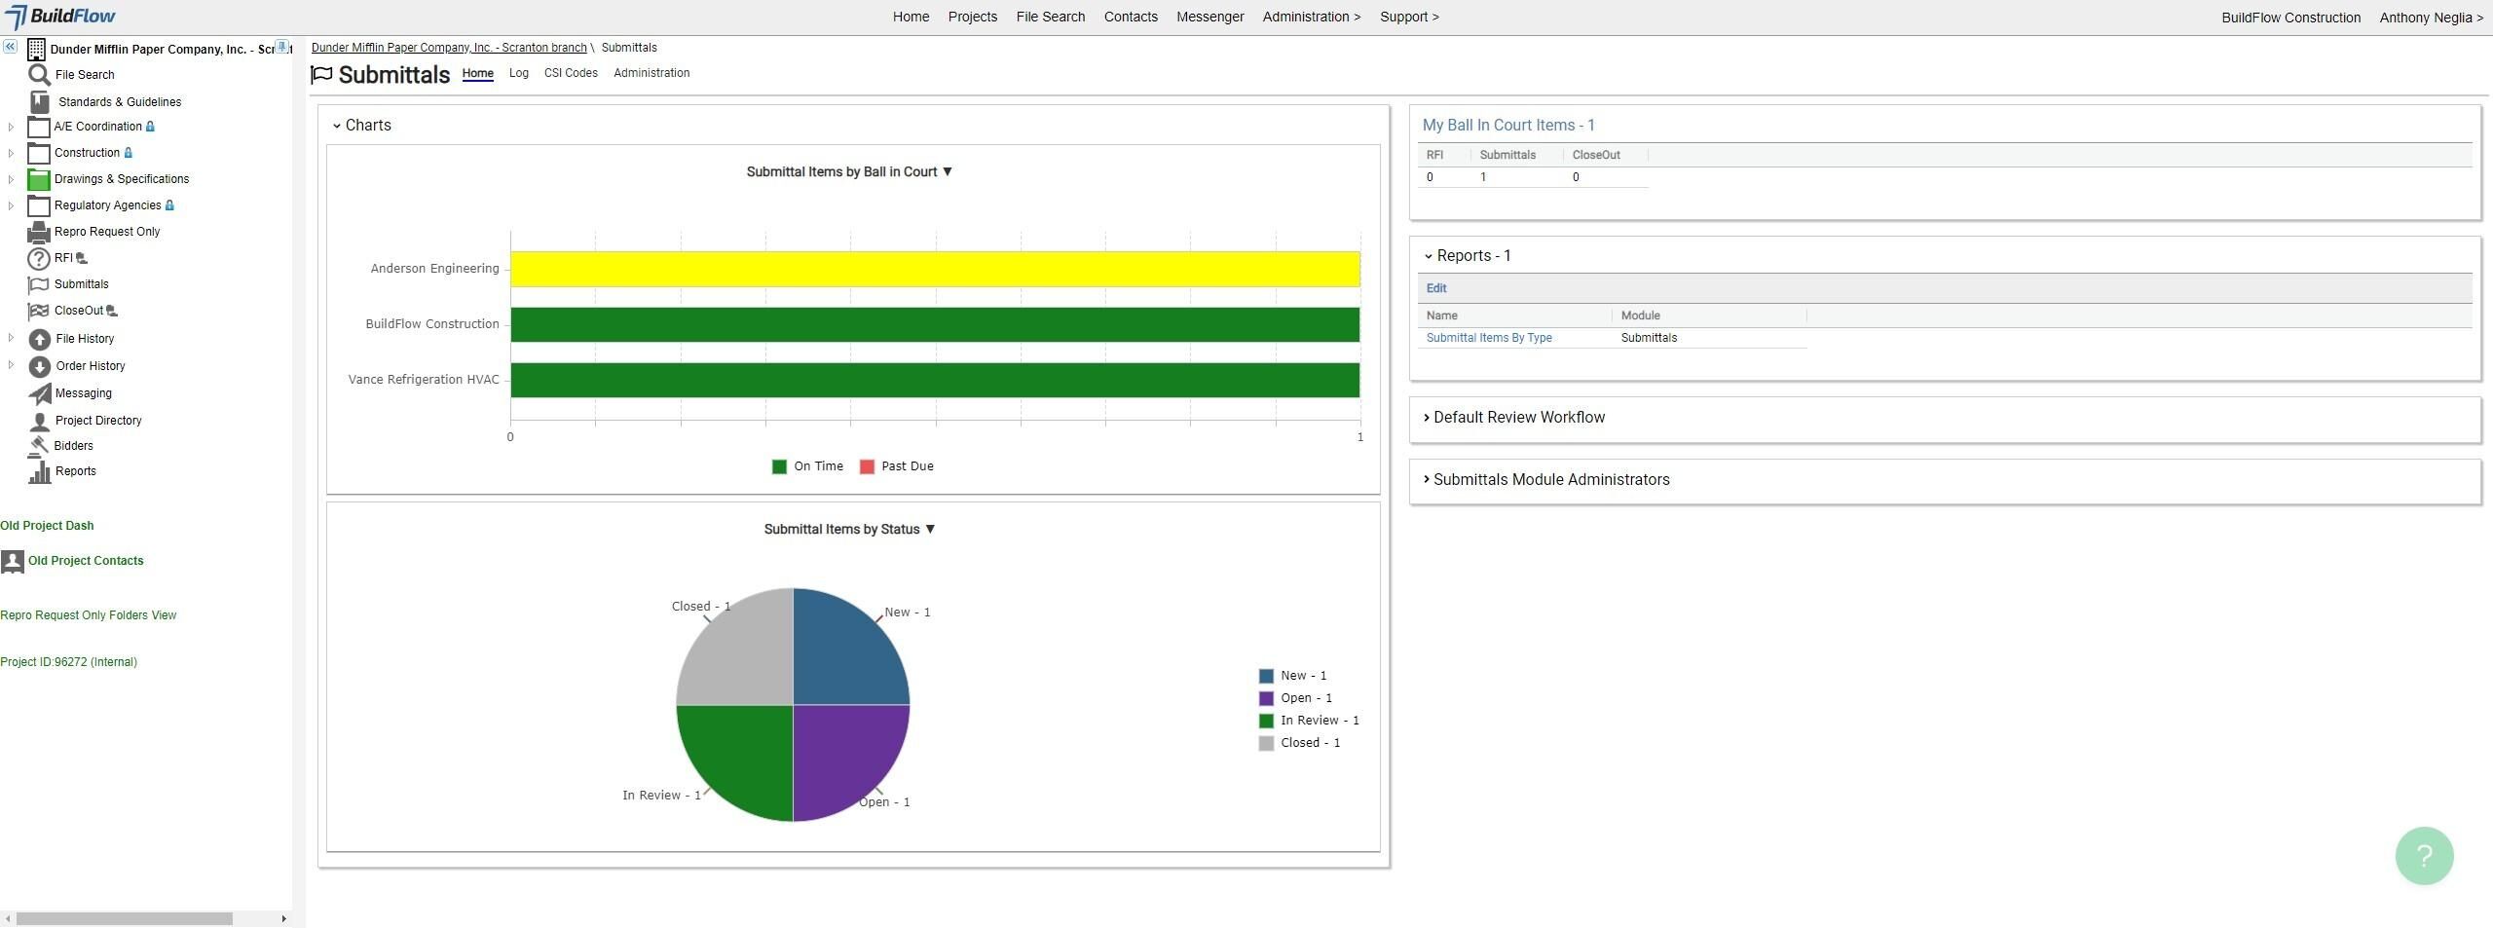Collapse the sidebar with the double-arrow icon
Viewport: 2493px width, 928px height.
click(10, 47)
